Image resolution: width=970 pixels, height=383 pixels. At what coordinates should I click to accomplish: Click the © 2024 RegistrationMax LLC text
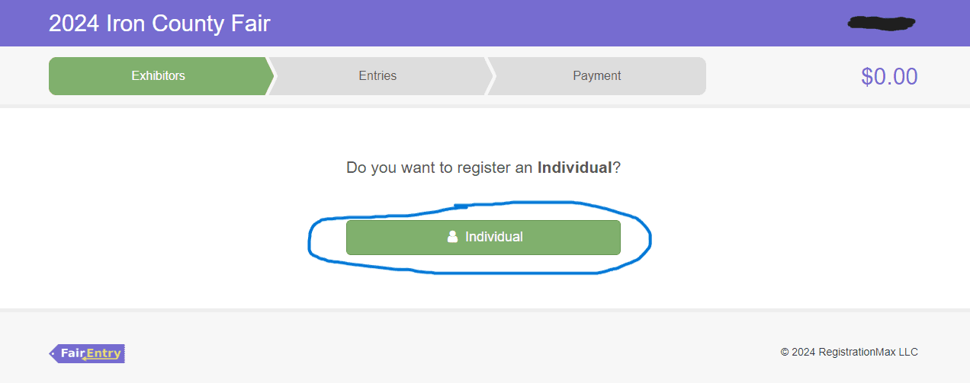(850, 352)
